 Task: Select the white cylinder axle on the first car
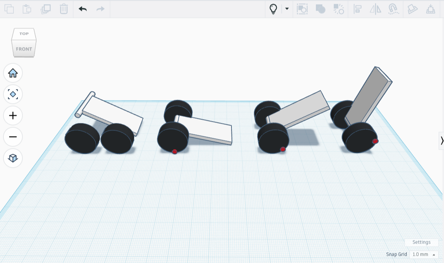click(x=85, y=105)
